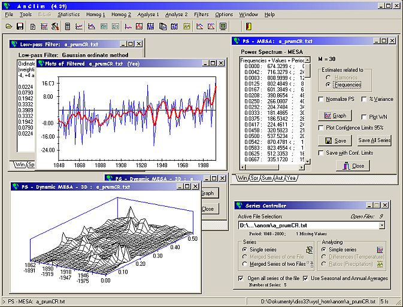Click the calculator icon in toolbar
The width and height of the screenshot is (403, 307).
pos(68,26)
